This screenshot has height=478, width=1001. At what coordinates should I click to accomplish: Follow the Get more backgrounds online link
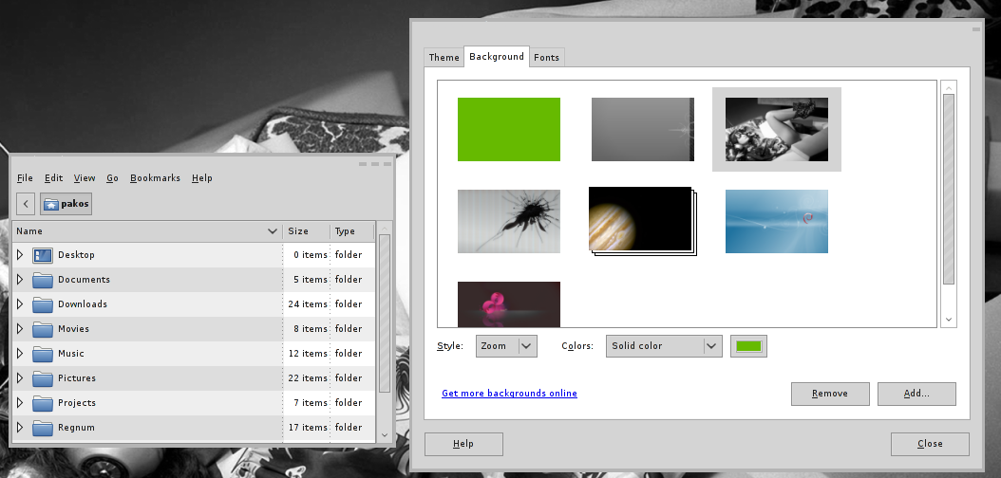pyautogui.click(x=509, y=394)
